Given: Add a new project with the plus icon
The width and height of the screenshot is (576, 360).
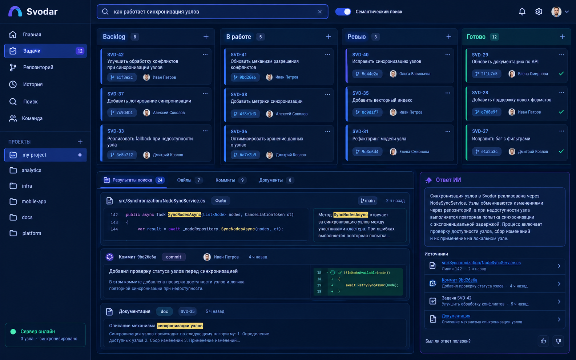Looking at the screenshot, I should tap(80, 142).
